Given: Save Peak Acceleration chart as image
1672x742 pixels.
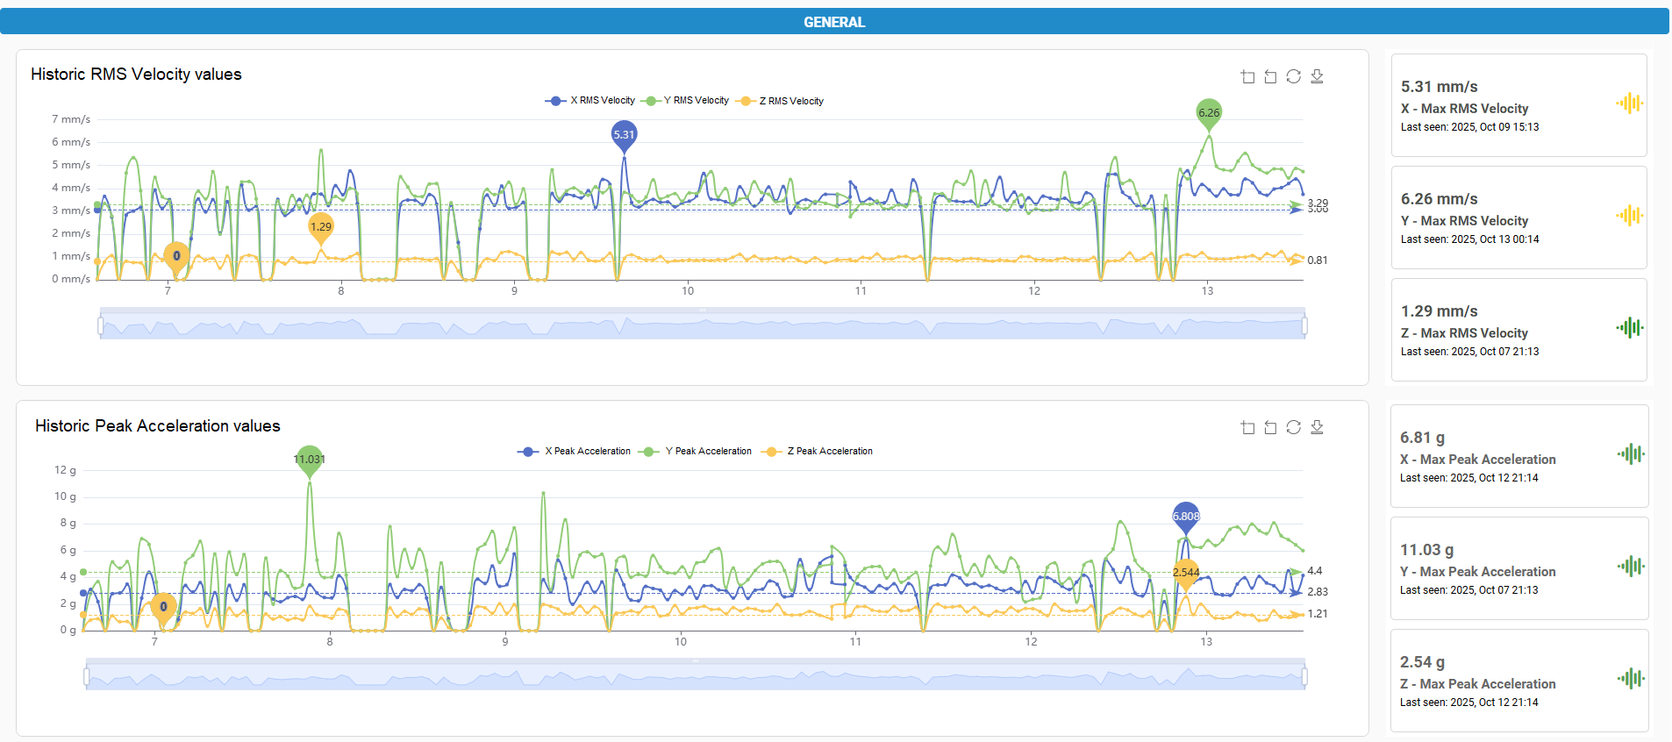Looking at the screenshot, I should click(x=1317, y=428).
